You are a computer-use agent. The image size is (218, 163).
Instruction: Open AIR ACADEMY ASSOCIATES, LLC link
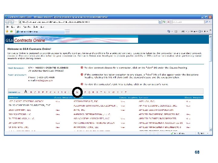[x=92, y=119]
